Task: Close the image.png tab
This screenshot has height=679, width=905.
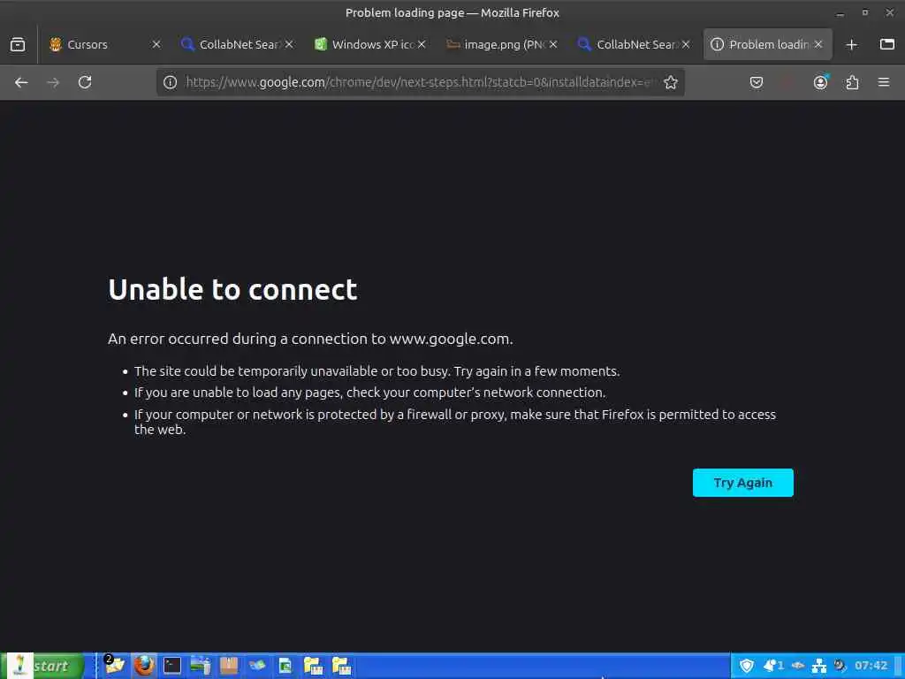Action: tap(553, 44)
